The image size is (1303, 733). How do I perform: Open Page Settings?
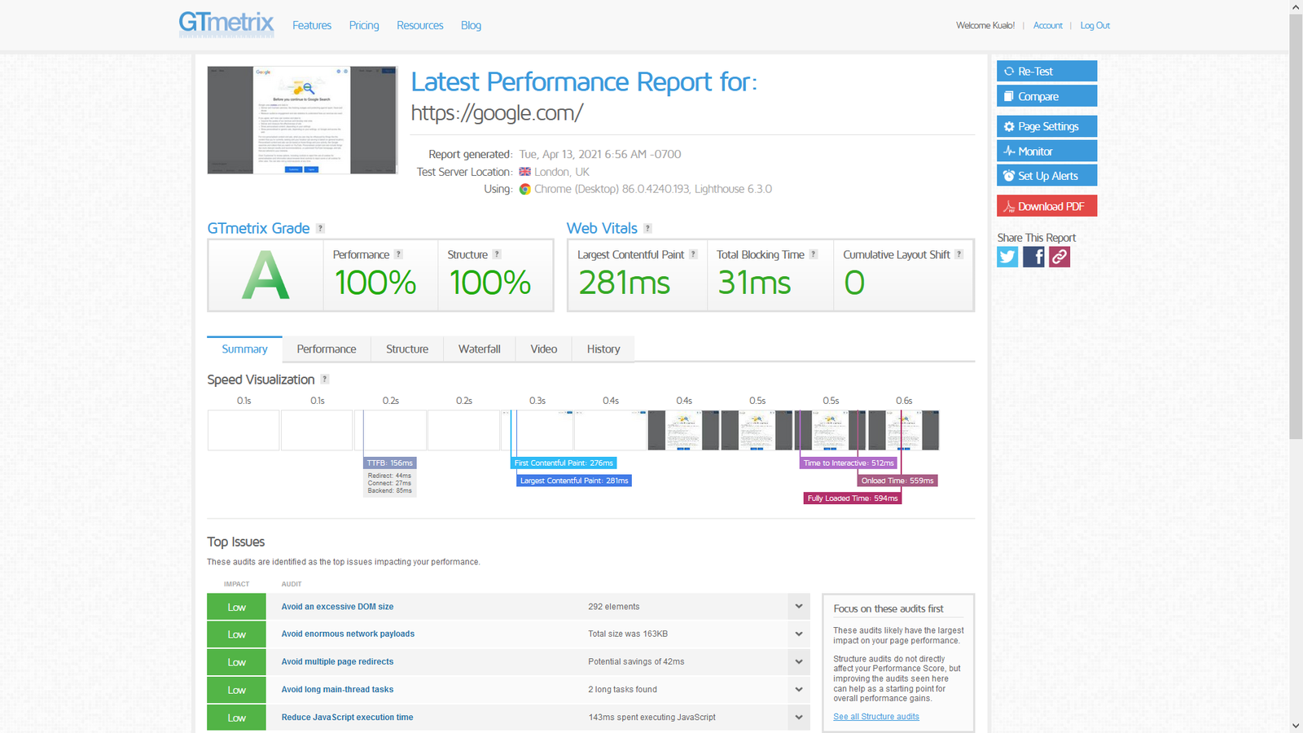(1046, 126)
